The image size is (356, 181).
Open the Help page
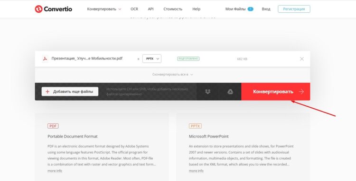[196, 9]
